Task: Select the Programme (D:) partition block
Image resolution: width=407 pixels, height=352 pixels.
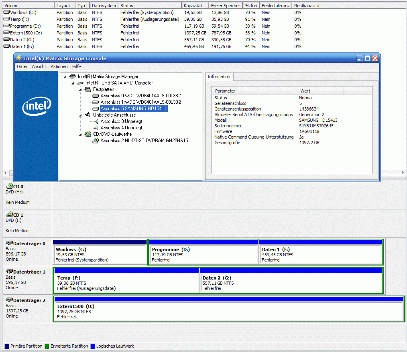Action: click(x=204, y=252)
